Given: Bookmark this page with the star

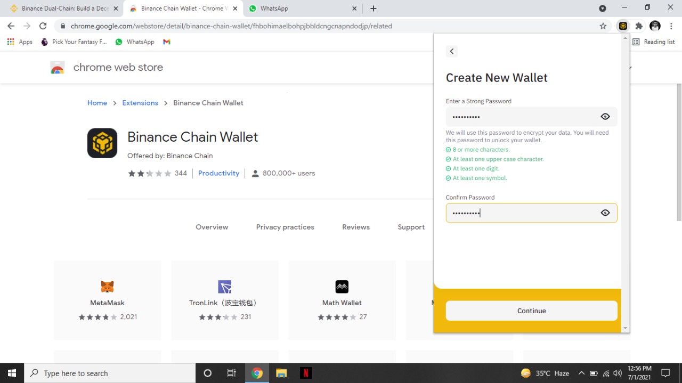Looking at the screenshot, I should (x=603, y=26).
